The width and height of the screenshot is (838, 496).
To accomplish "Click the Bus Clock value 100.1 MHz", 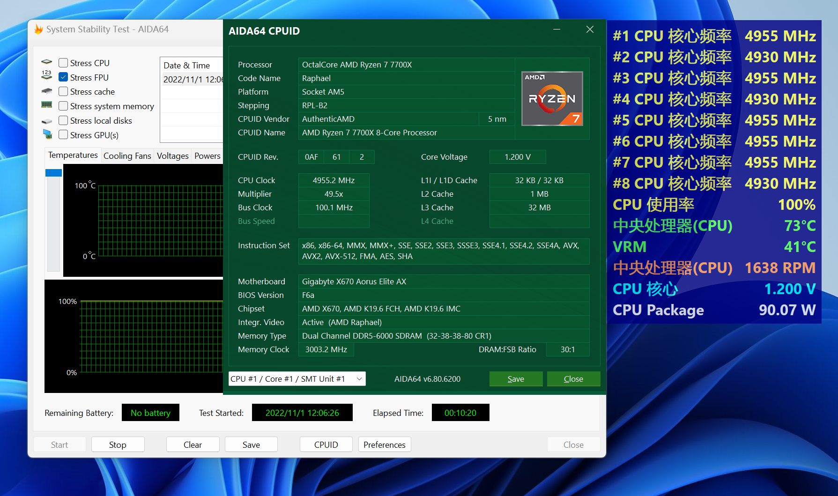I will [334, 207].
